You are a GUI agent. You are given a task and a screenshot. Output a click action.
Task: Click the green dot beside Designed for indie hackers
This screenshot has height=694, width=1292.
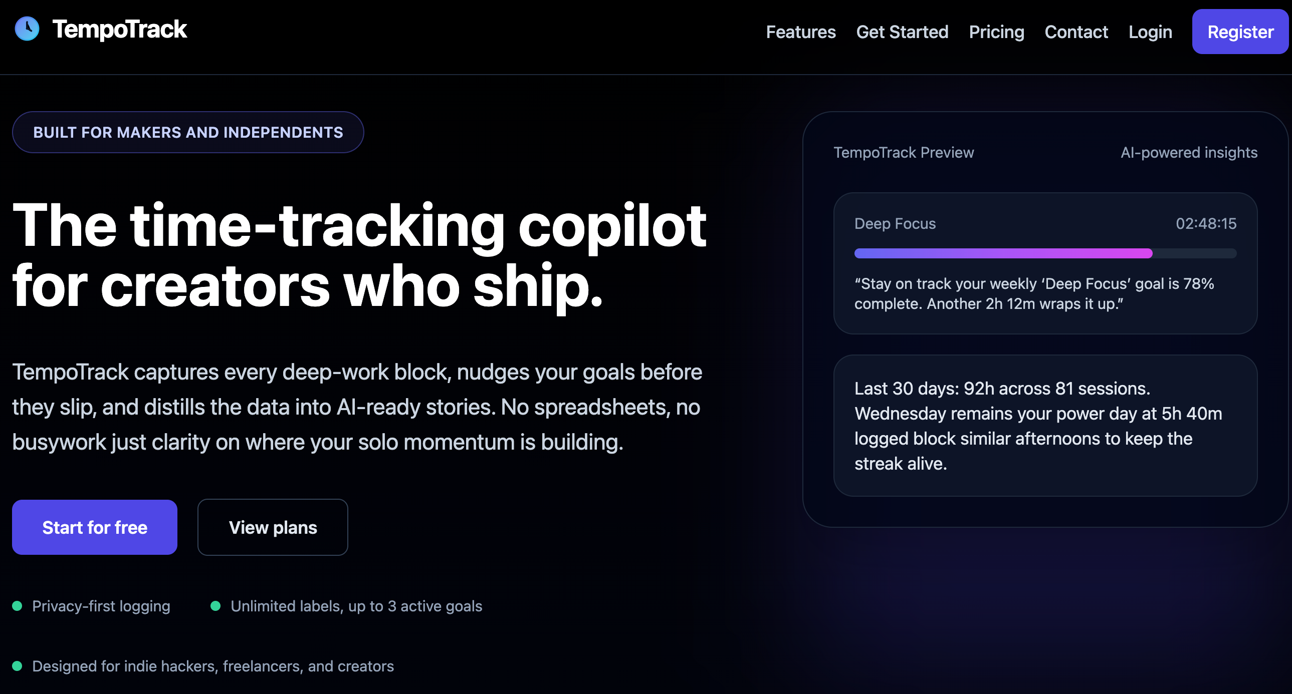(17, 666)
